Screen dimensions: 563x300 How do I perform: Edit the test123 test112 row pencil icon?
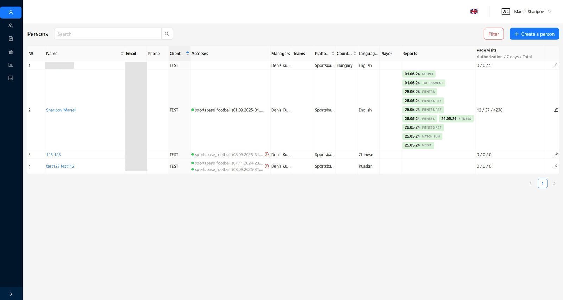(556, 166)
